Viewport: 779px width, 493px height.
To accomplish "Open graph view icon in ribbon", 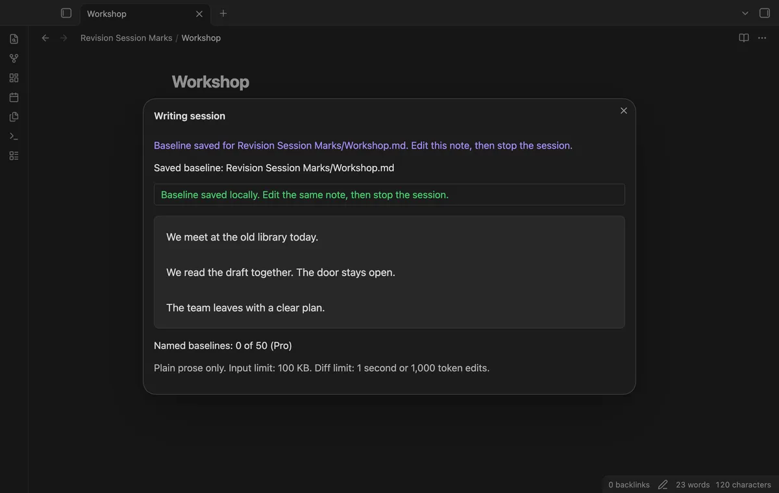I will pos(14,58).
